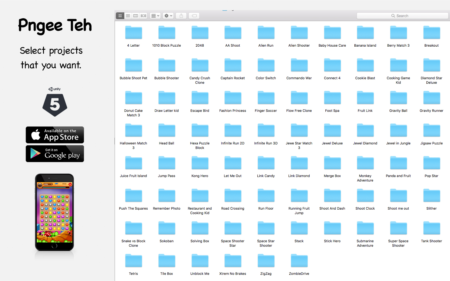Click the Get it on Google Play badge
This screenshot has width=450, height=281.
55,154
